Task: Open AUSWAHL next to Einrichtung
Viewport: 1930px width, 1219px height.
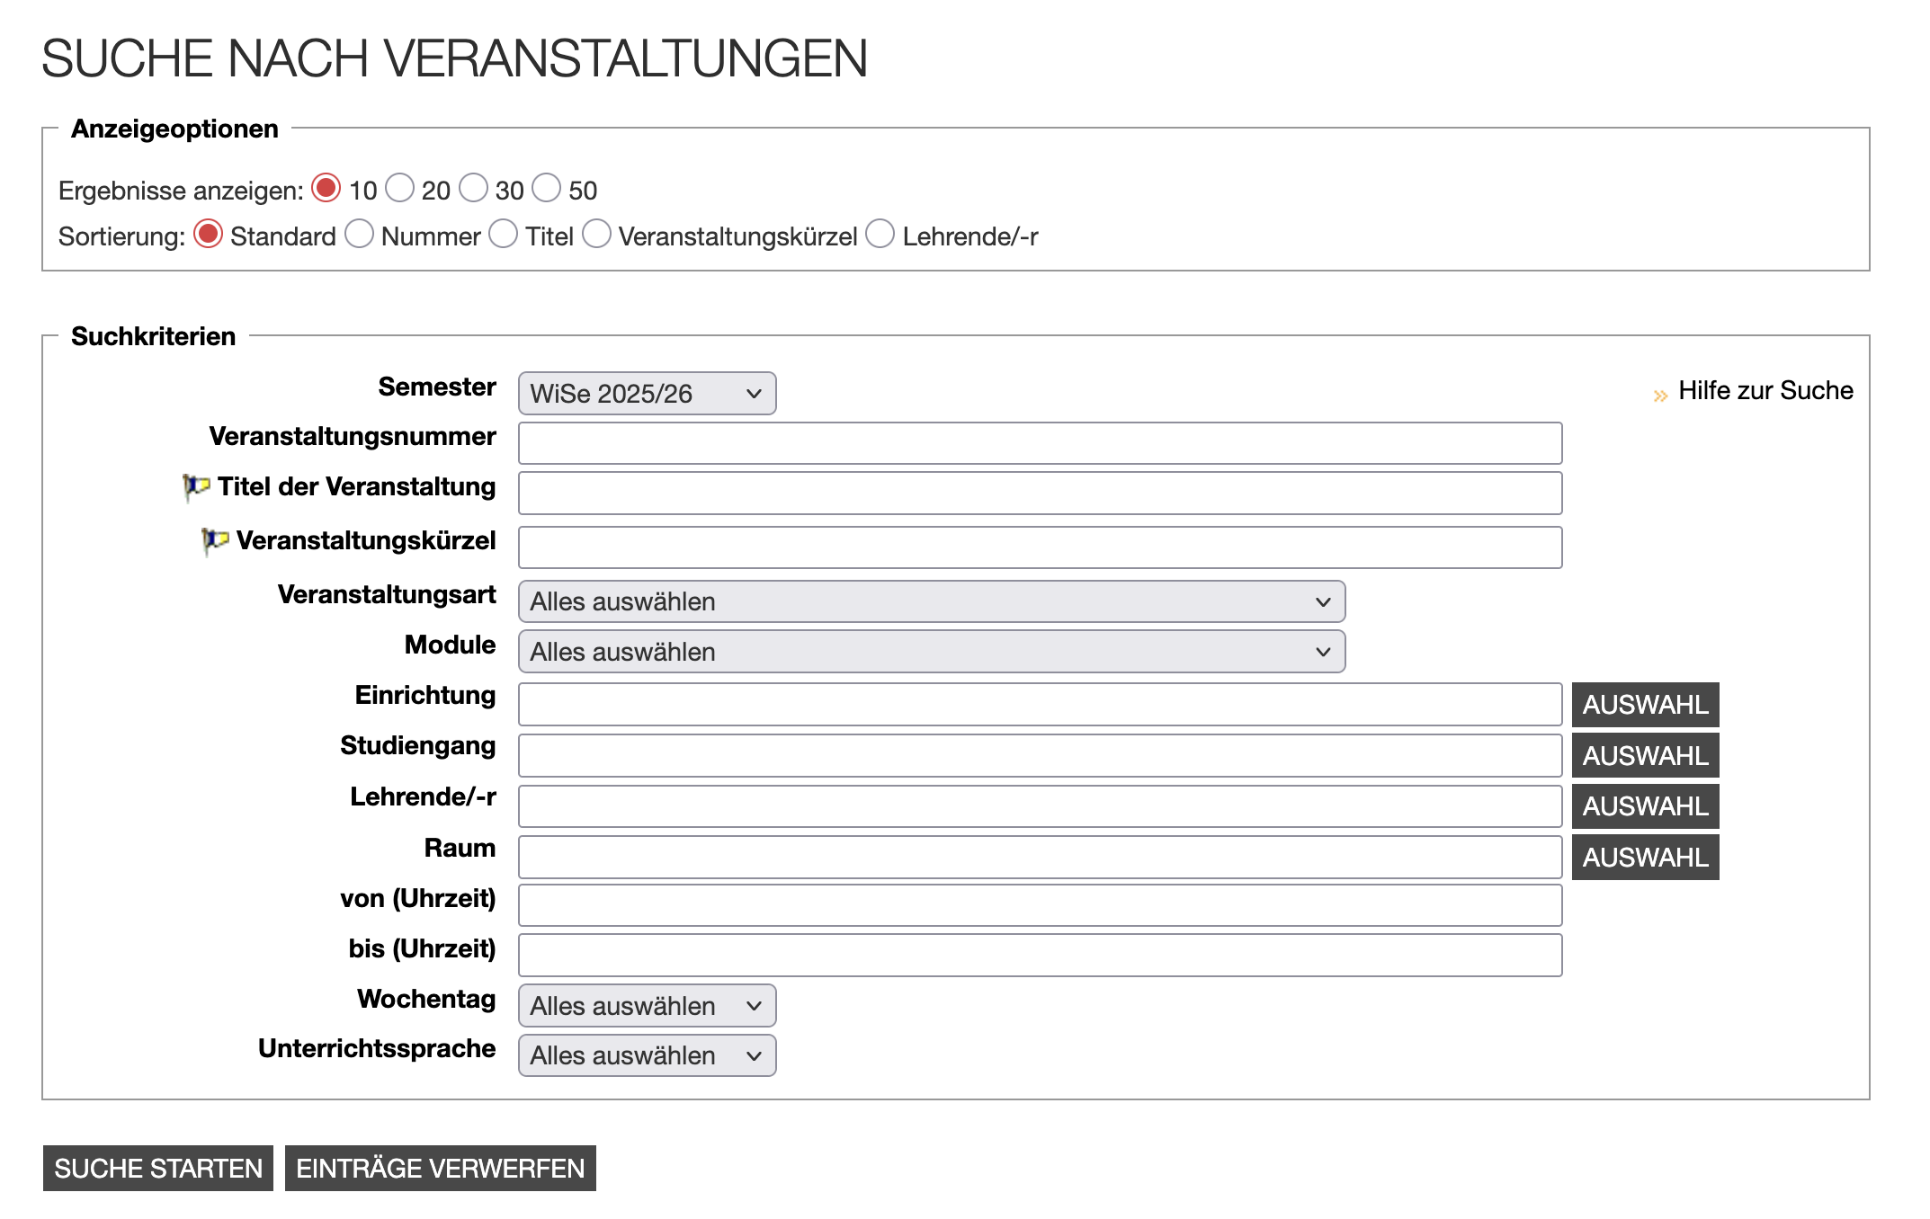Action: pos(1645,705)
